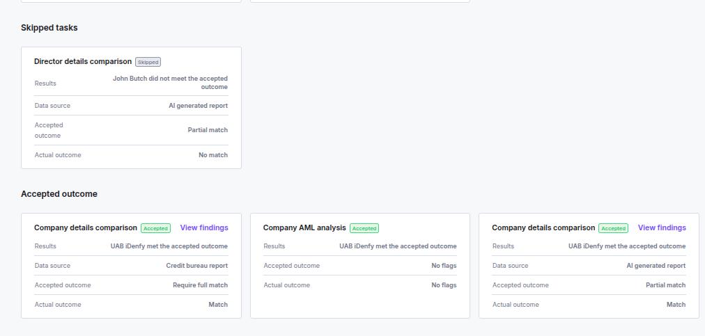Click Partial match in the Director details card
This screenshot has height=336, width=705.
207,130
